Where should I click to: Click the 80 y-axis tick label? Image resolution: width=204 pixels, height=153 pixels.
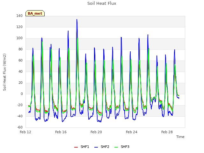20,49
